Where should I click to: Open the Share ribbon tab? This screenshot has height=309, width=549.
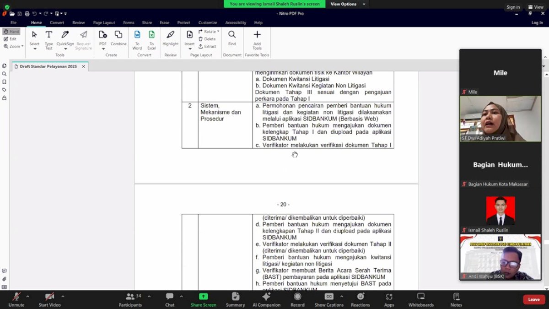147,22
